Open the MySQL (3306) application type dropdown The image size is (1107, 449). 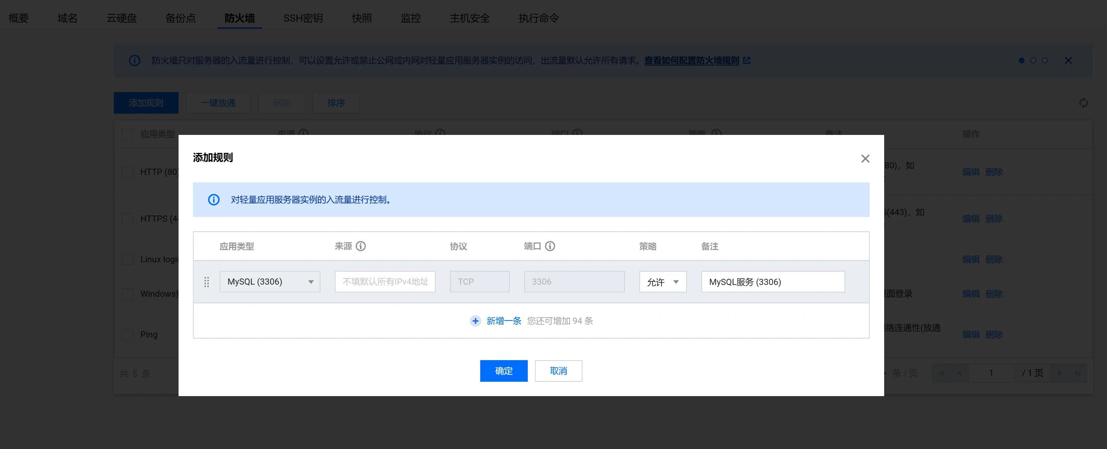click(269, 282)
